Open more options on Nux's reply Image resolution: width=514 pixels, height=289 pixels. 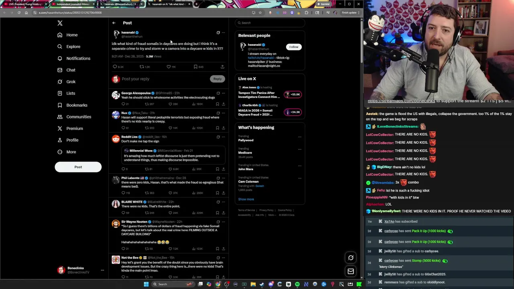tap(224, 113)
